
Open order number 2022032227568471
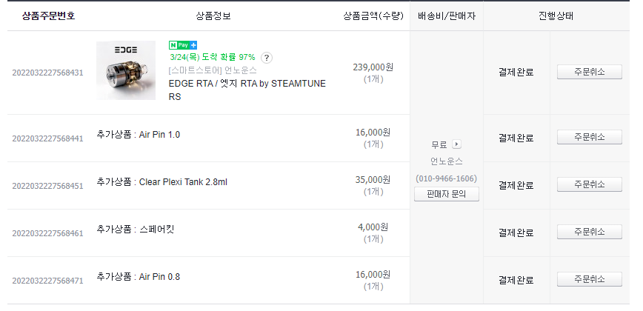47,281
